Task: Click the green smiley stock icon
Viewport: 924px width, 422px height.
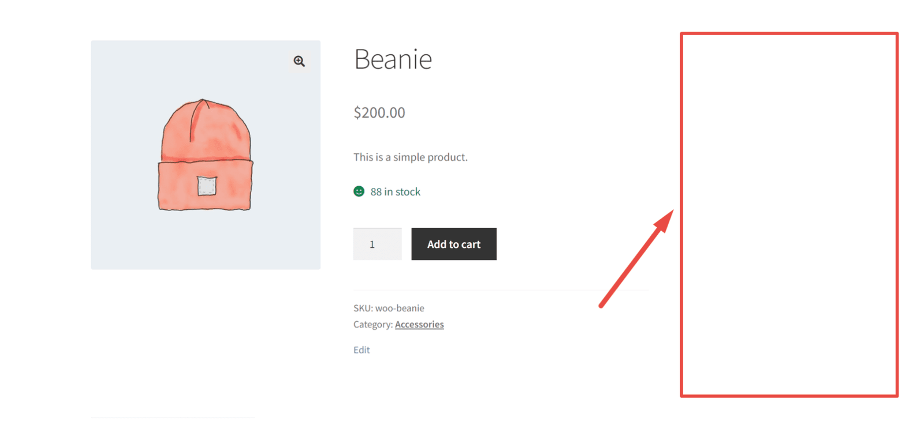Action: [x=359, y=191]
